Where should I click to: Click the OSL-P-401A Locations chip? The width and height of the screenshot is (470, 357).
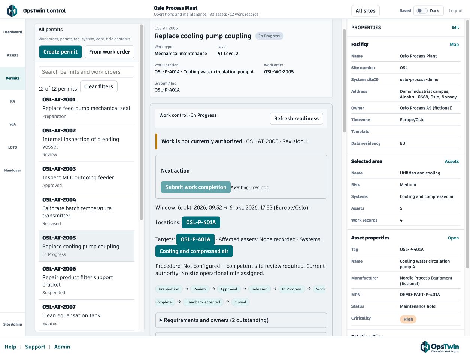[x=201, y=222]
